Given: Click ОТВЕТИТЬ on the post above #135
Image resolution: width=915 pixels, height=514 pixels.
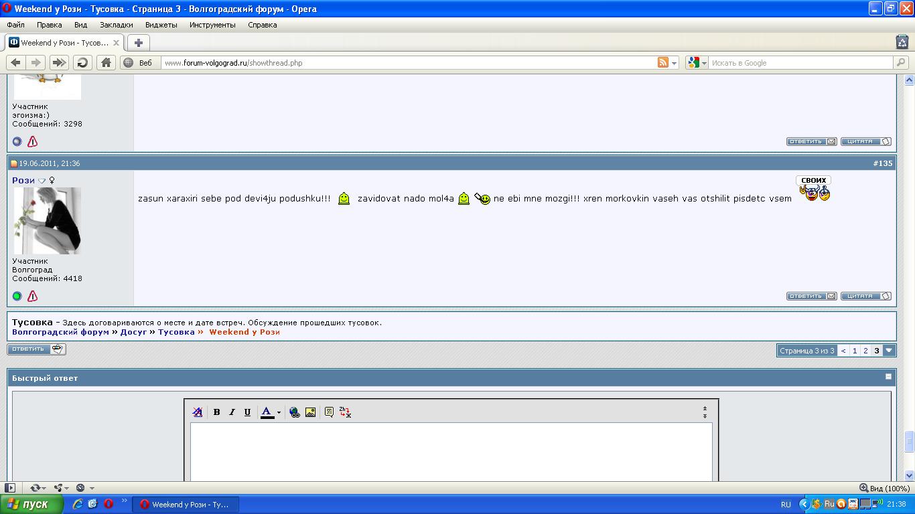Looking at the screenshot, I should click(x=811, y=141).
